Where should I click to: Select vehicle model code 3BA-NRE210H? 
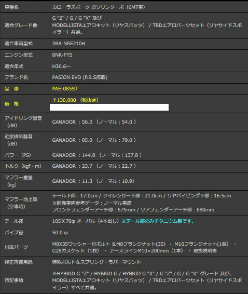click(68, 44)
